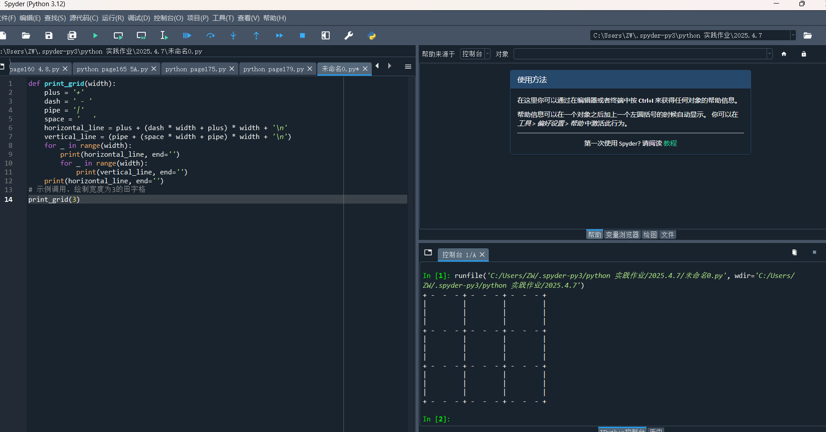
Task: Close the 控制台 1/A console tab
Action: coord(482,255)
